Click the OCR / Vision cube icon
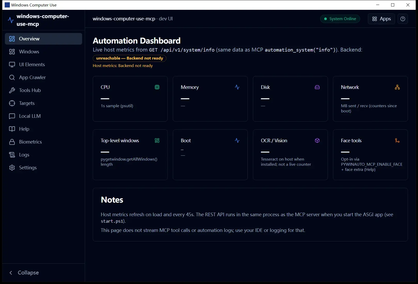The height and width of the screenshot is (284, 418). (x=317, y=140)
